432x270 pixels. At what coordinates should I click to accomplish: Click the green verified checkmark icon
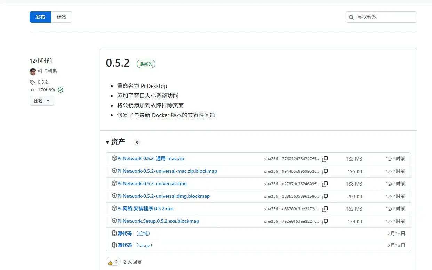61,90
